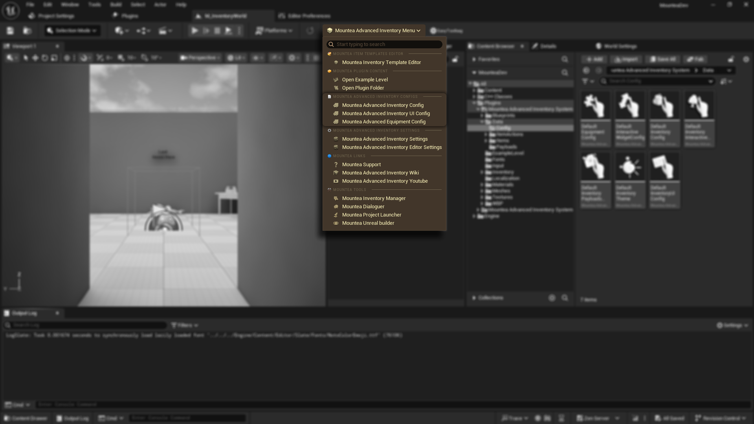Switch to the Plugins tab
The width and height of the screenshot is (754, 424).
126,16
